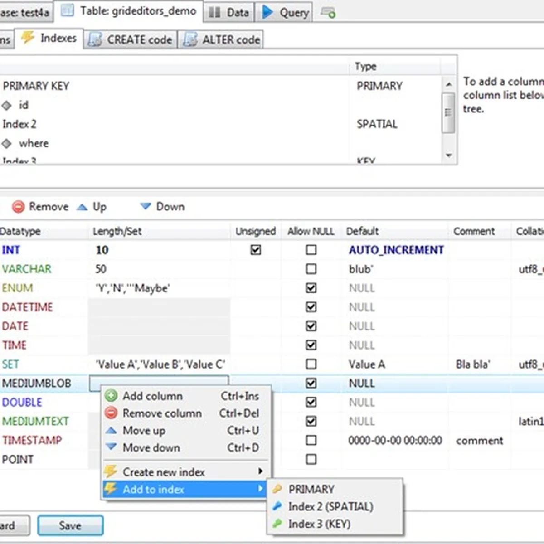Click the red Remove icon in index toolbar
544x544 pixels.
coord(18,207)
